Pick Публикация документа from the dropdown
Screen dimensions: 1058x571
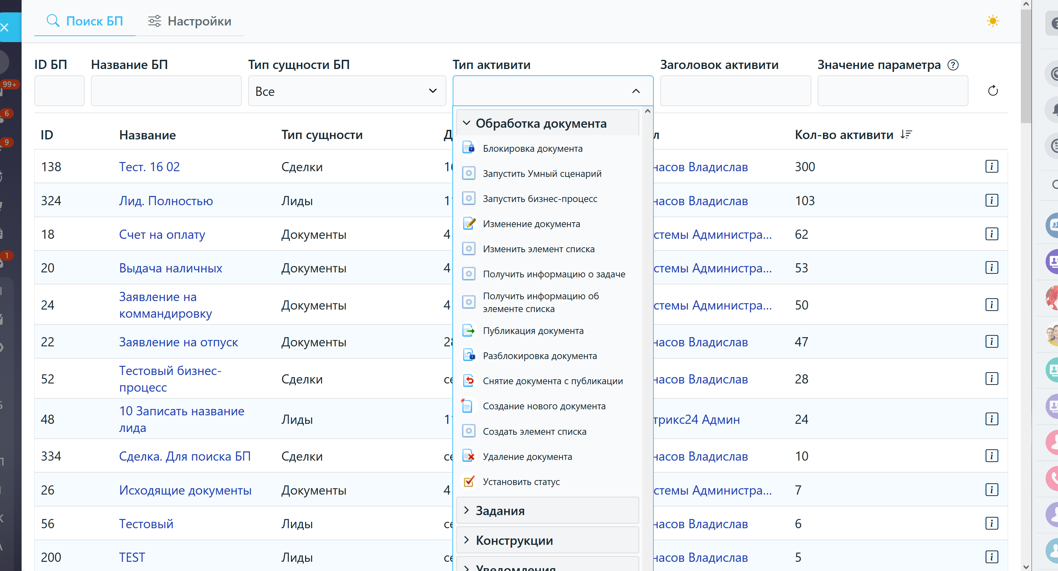click(533, 331)
